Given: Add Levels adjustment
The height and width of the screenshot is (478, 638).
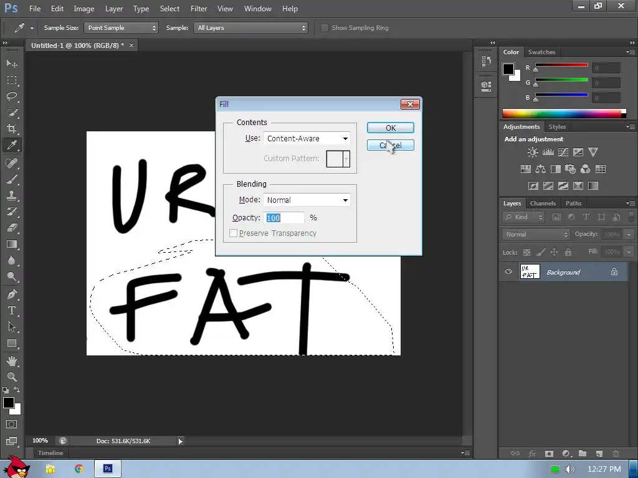Looking at the screenshot, I should 548,152.
